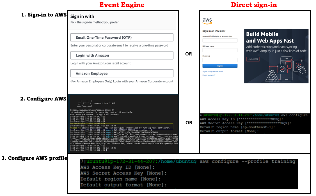
Task: Click 'Pick the sign-in method you prefer' text
Action: [95, 22]
